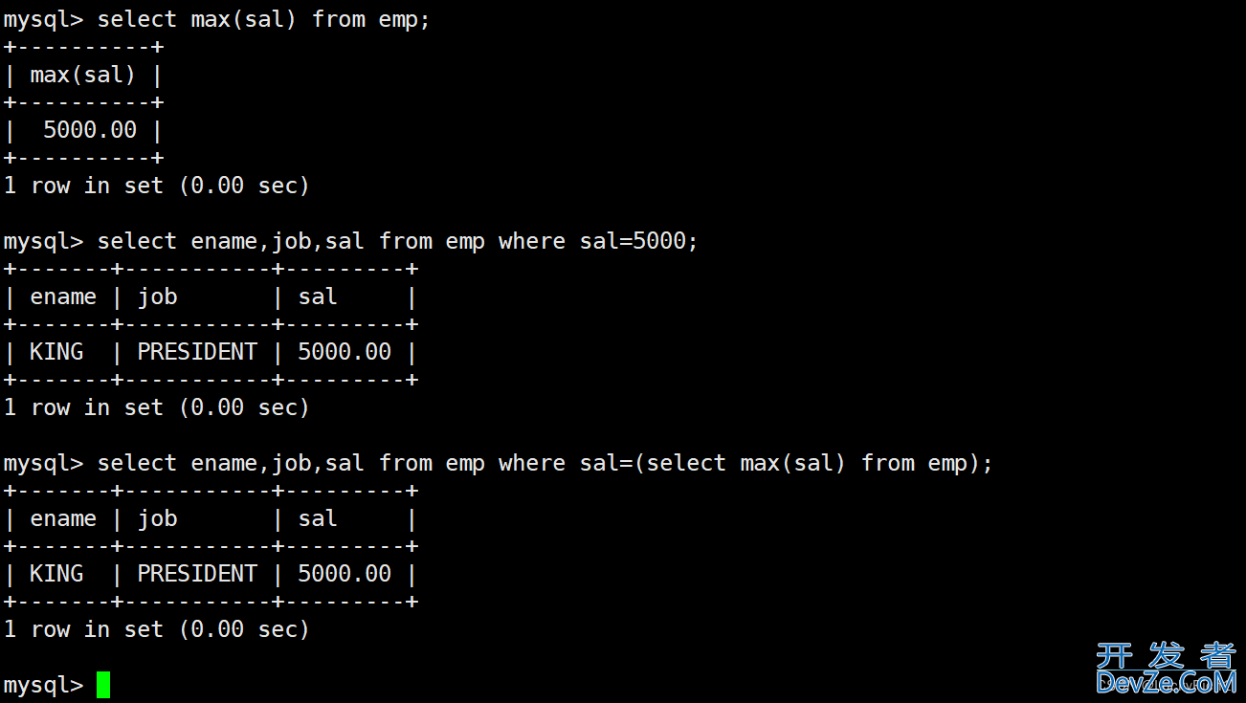Click the sal header in the second table
Screen dimensions: 1246x703
tap(318, 297)
